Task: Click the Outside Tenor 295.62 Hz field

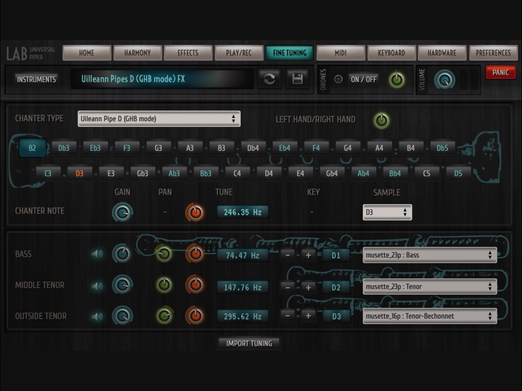Action: [x=243, y=316]
